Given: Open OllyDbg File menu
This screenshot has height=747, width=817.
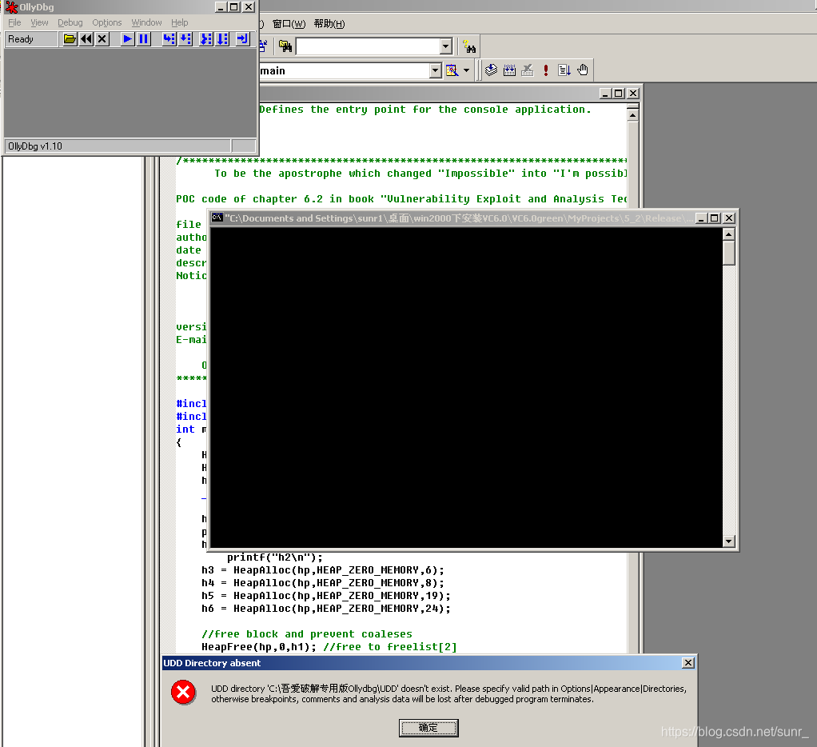Looking at the screenshot, I should (14, 22).
